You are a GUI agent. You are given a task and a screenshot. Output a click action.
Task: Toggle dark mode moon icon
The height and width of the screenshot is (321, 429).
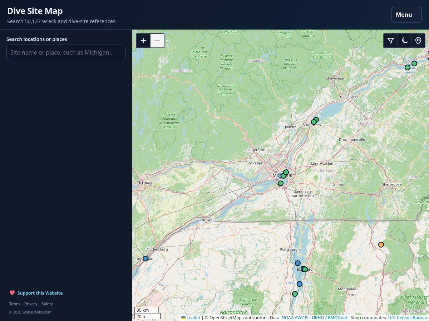(405, 41)
